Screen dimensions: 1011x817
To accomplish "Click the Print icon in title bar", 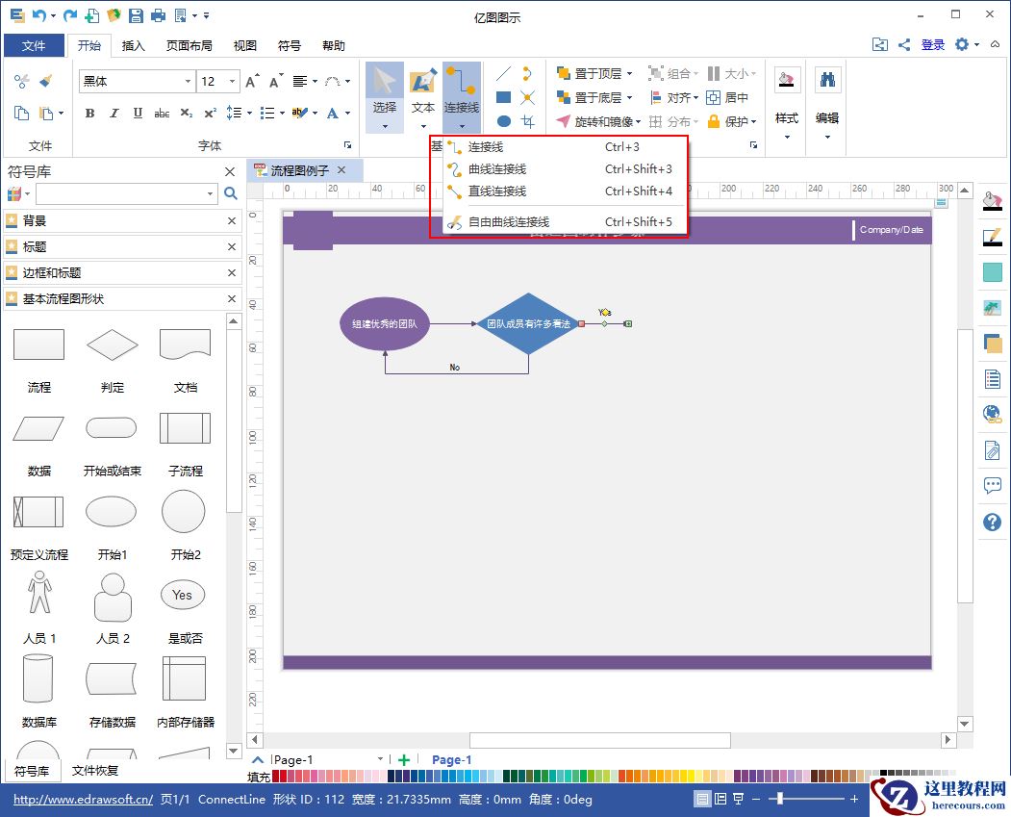I will [x=158, y=14].
